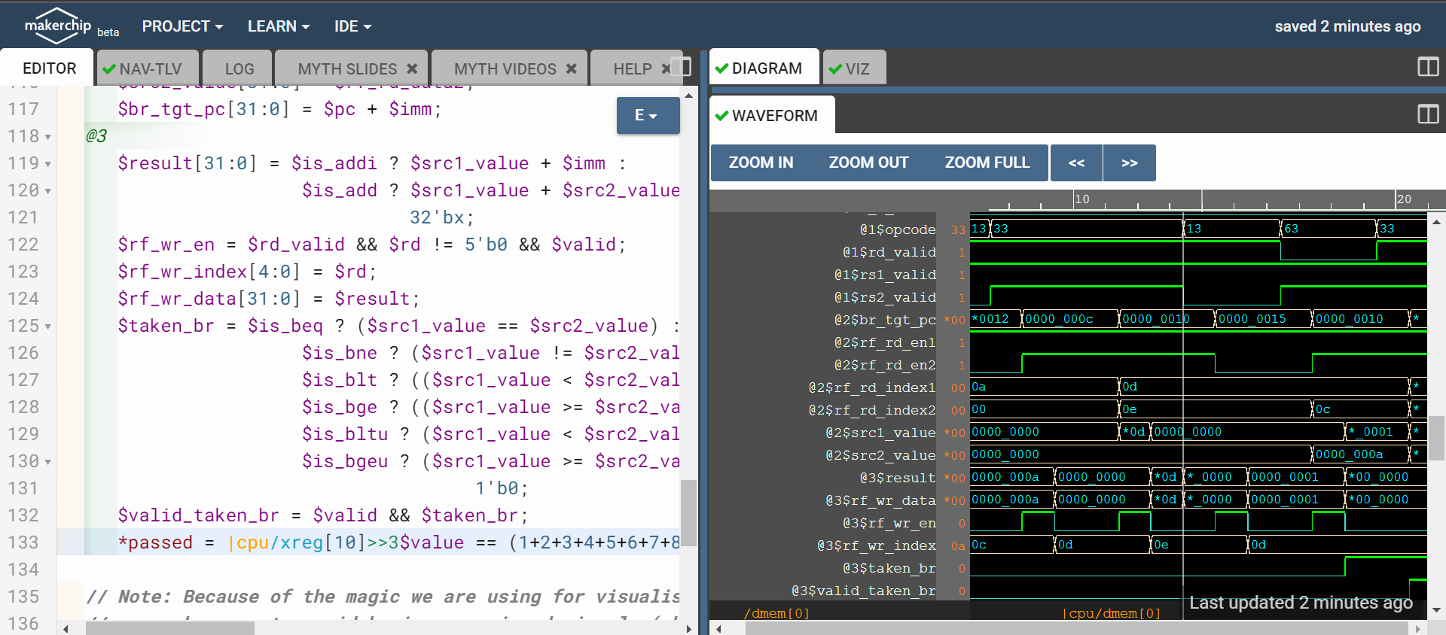Pan waveform right with >> button
The width and height of the screenshot is (1446, 635).
pyautogui.click(x=1129, y=163)
